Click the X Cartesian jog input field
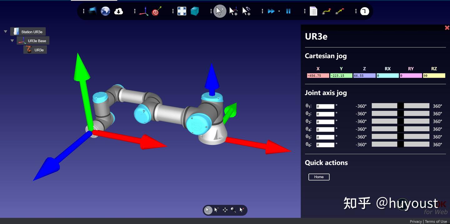This screenshot has height=224, width=450. point(318,76)
